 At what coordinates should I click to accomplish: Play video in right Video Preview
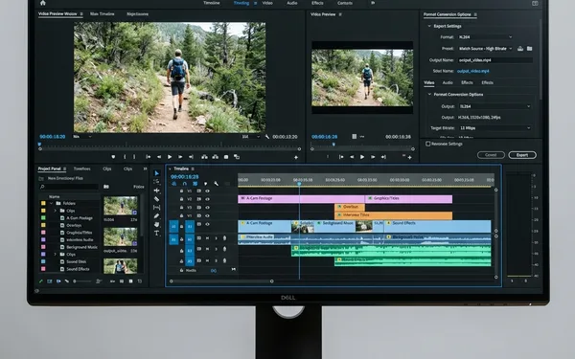coord(362,157)
